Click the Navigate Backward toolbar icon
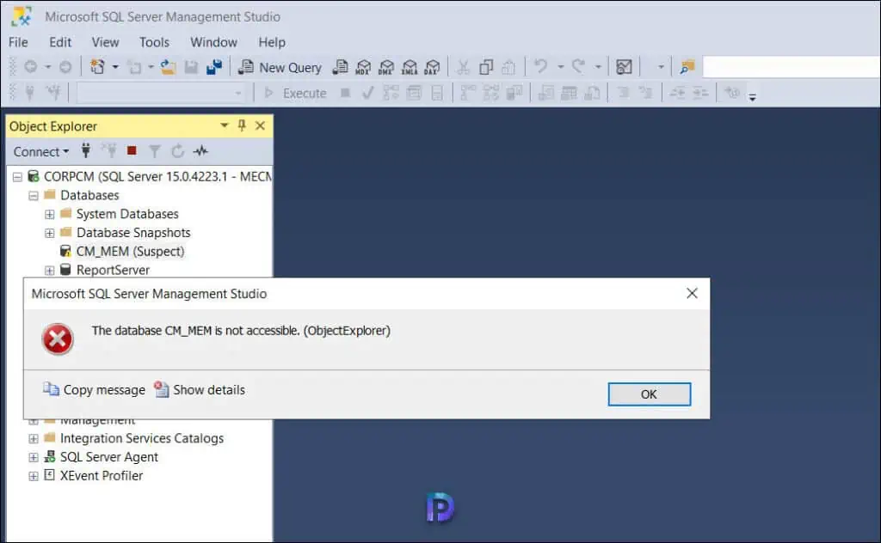 coord(31,67)
